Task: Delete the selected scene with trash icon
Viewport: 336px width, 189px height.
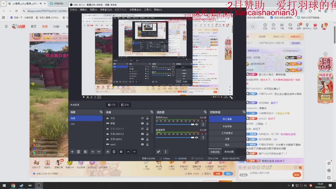Action: [x=79, y=152]
